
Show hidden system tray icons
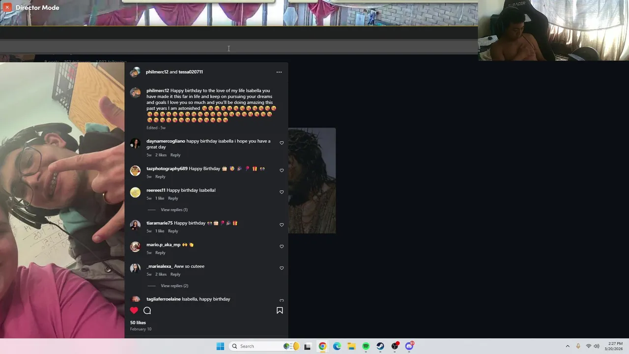(568, 346)
